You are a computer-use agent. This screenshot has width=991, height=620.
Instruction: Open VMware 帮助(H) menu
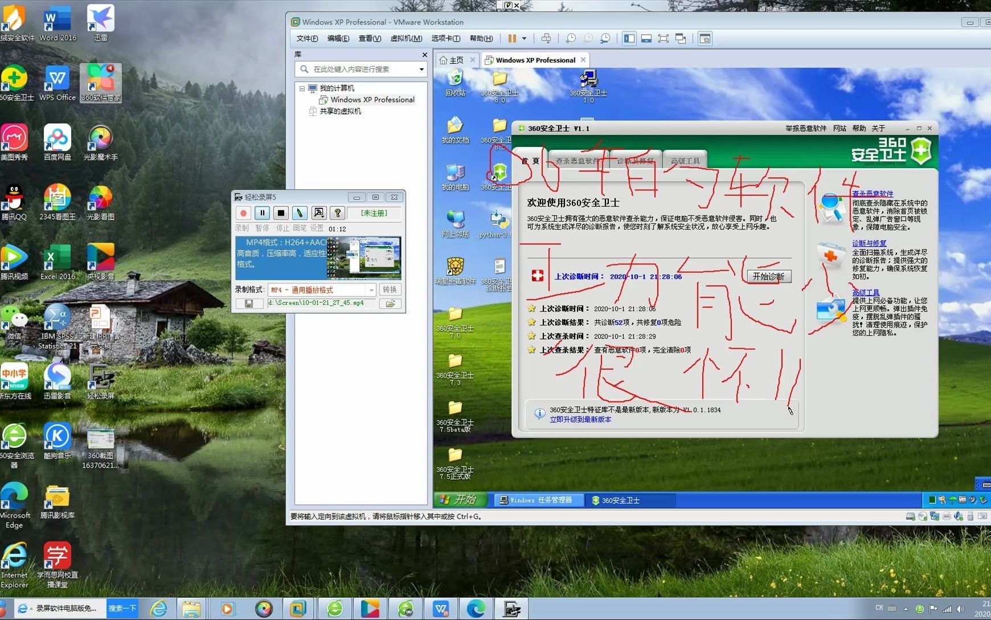tap(481, 39)
